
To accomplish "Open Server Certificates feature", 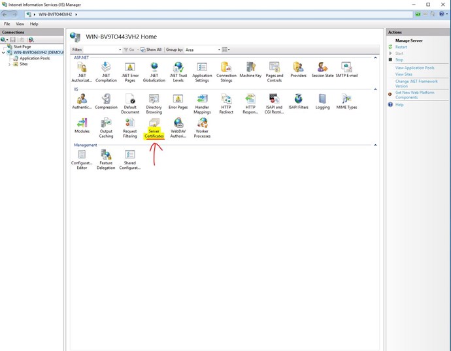I will pyautogui.click(x=154, y=128).
